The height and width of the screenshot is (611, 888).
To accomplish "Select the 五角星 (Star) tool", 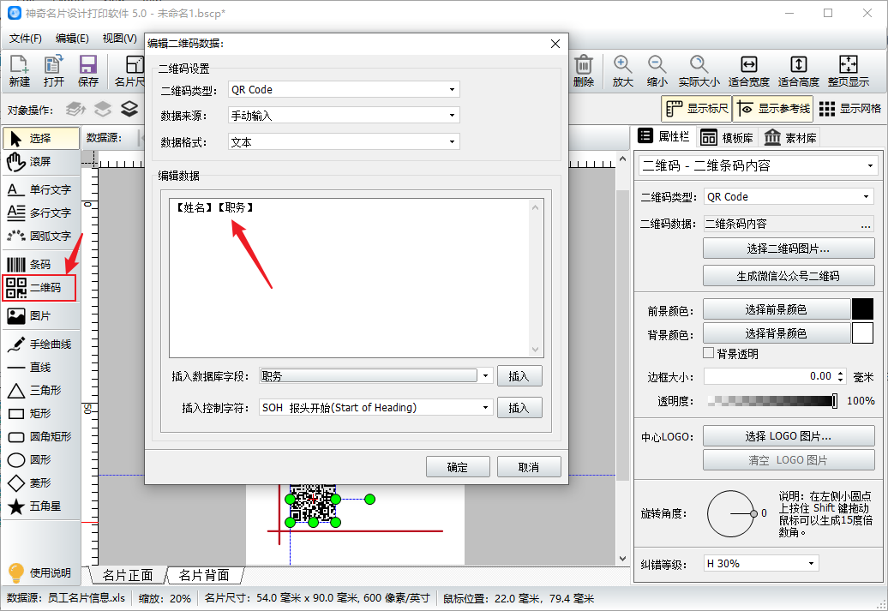I will click(41, 506).
